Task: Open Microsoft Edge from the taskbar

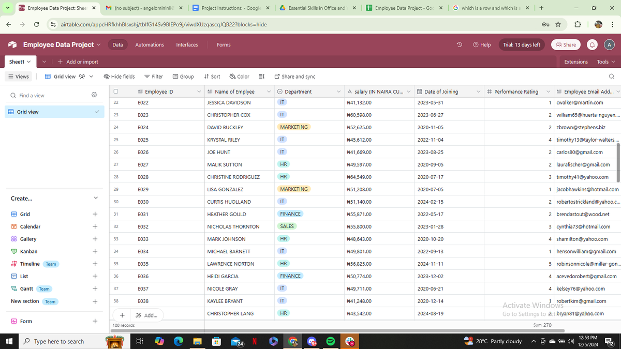Action: click(x=179, y=341)
